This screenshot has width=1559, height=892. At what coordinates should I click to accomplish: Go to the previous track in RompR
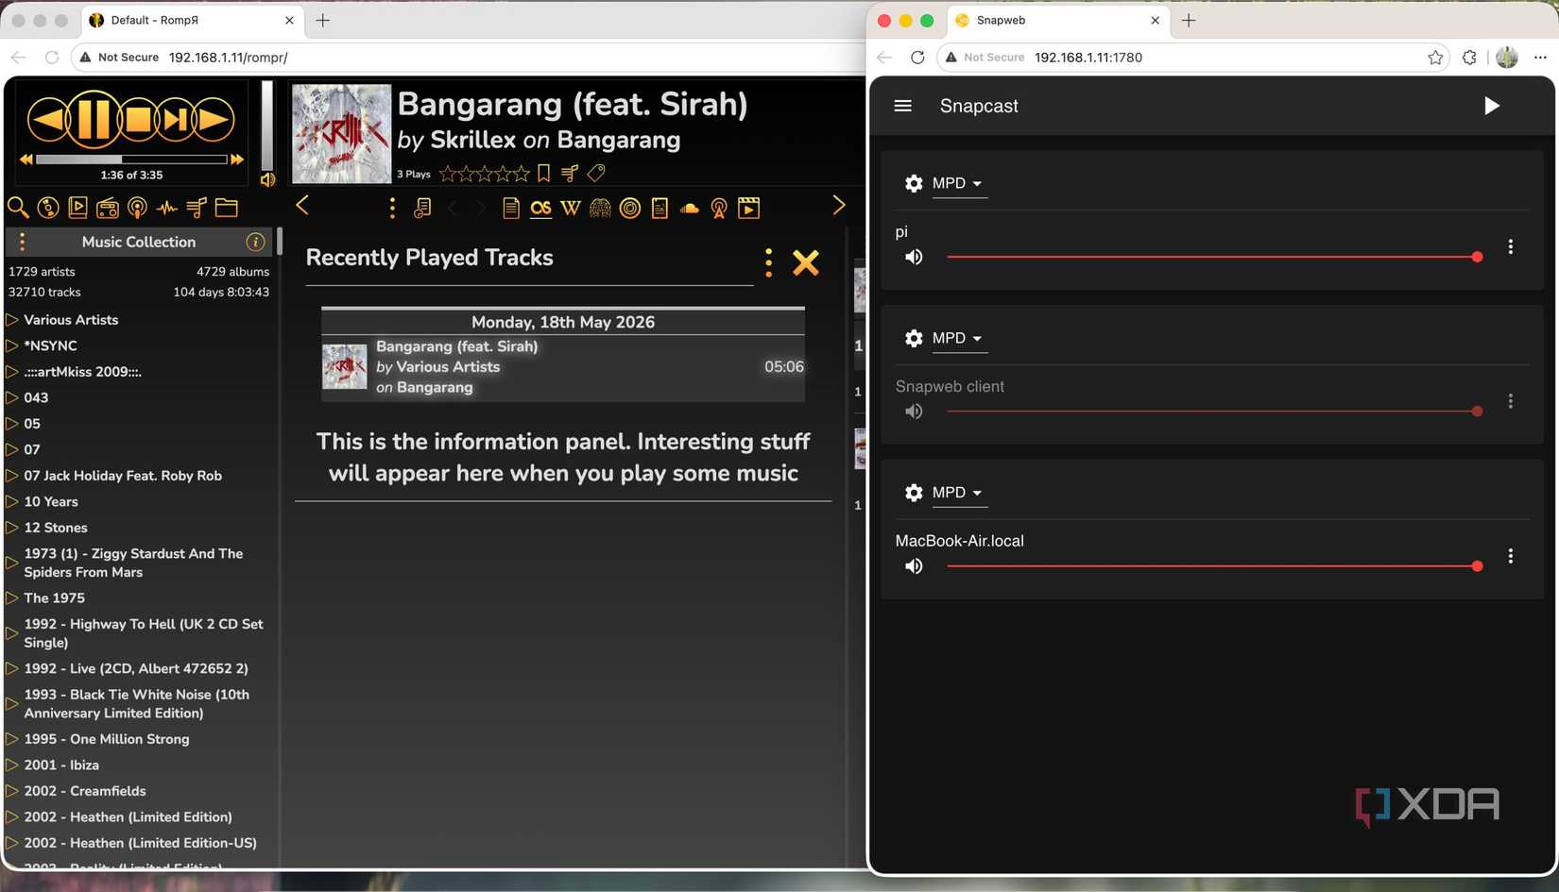click(x=48, y=120)
